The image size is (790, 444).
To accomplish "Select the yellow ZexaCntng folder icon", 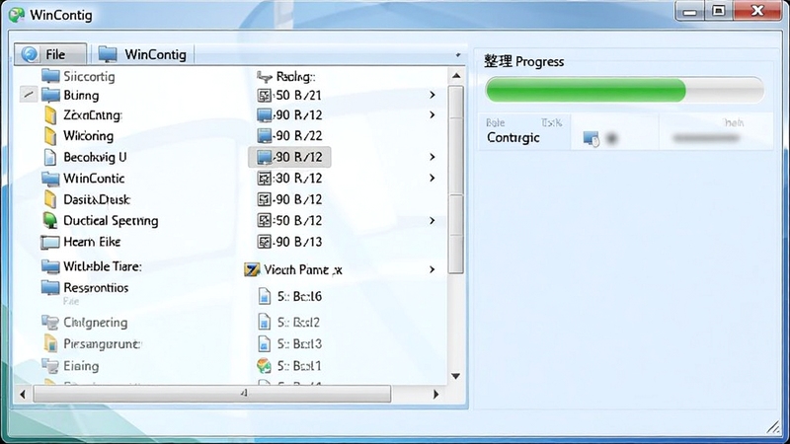I will tap(50, 115).
